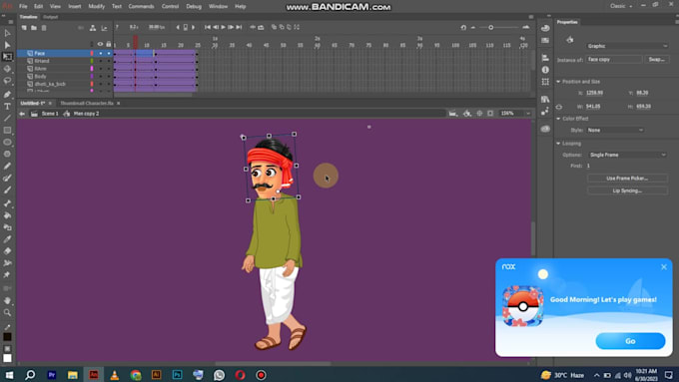Toggle visibility of the Face layer

click(101, 53)
